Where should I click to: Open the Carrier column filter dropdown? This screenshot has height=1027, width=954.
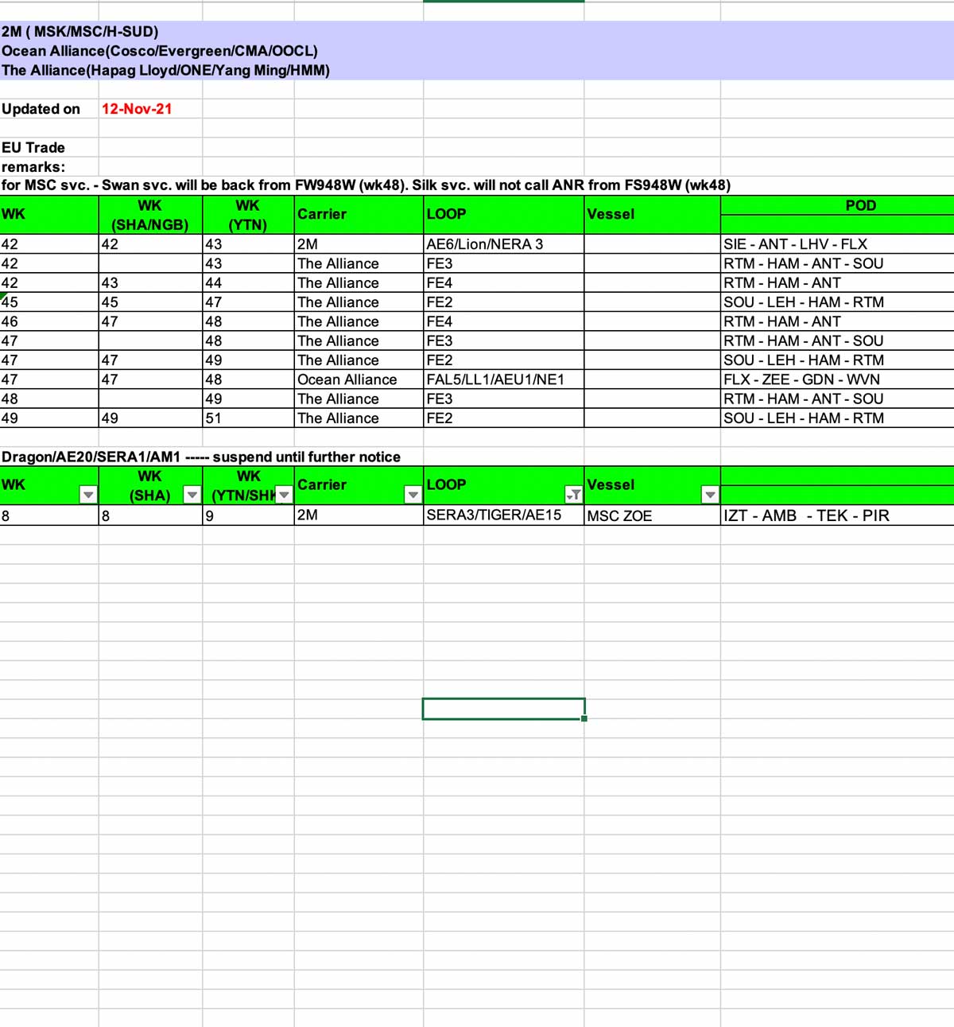coord(413,495)
